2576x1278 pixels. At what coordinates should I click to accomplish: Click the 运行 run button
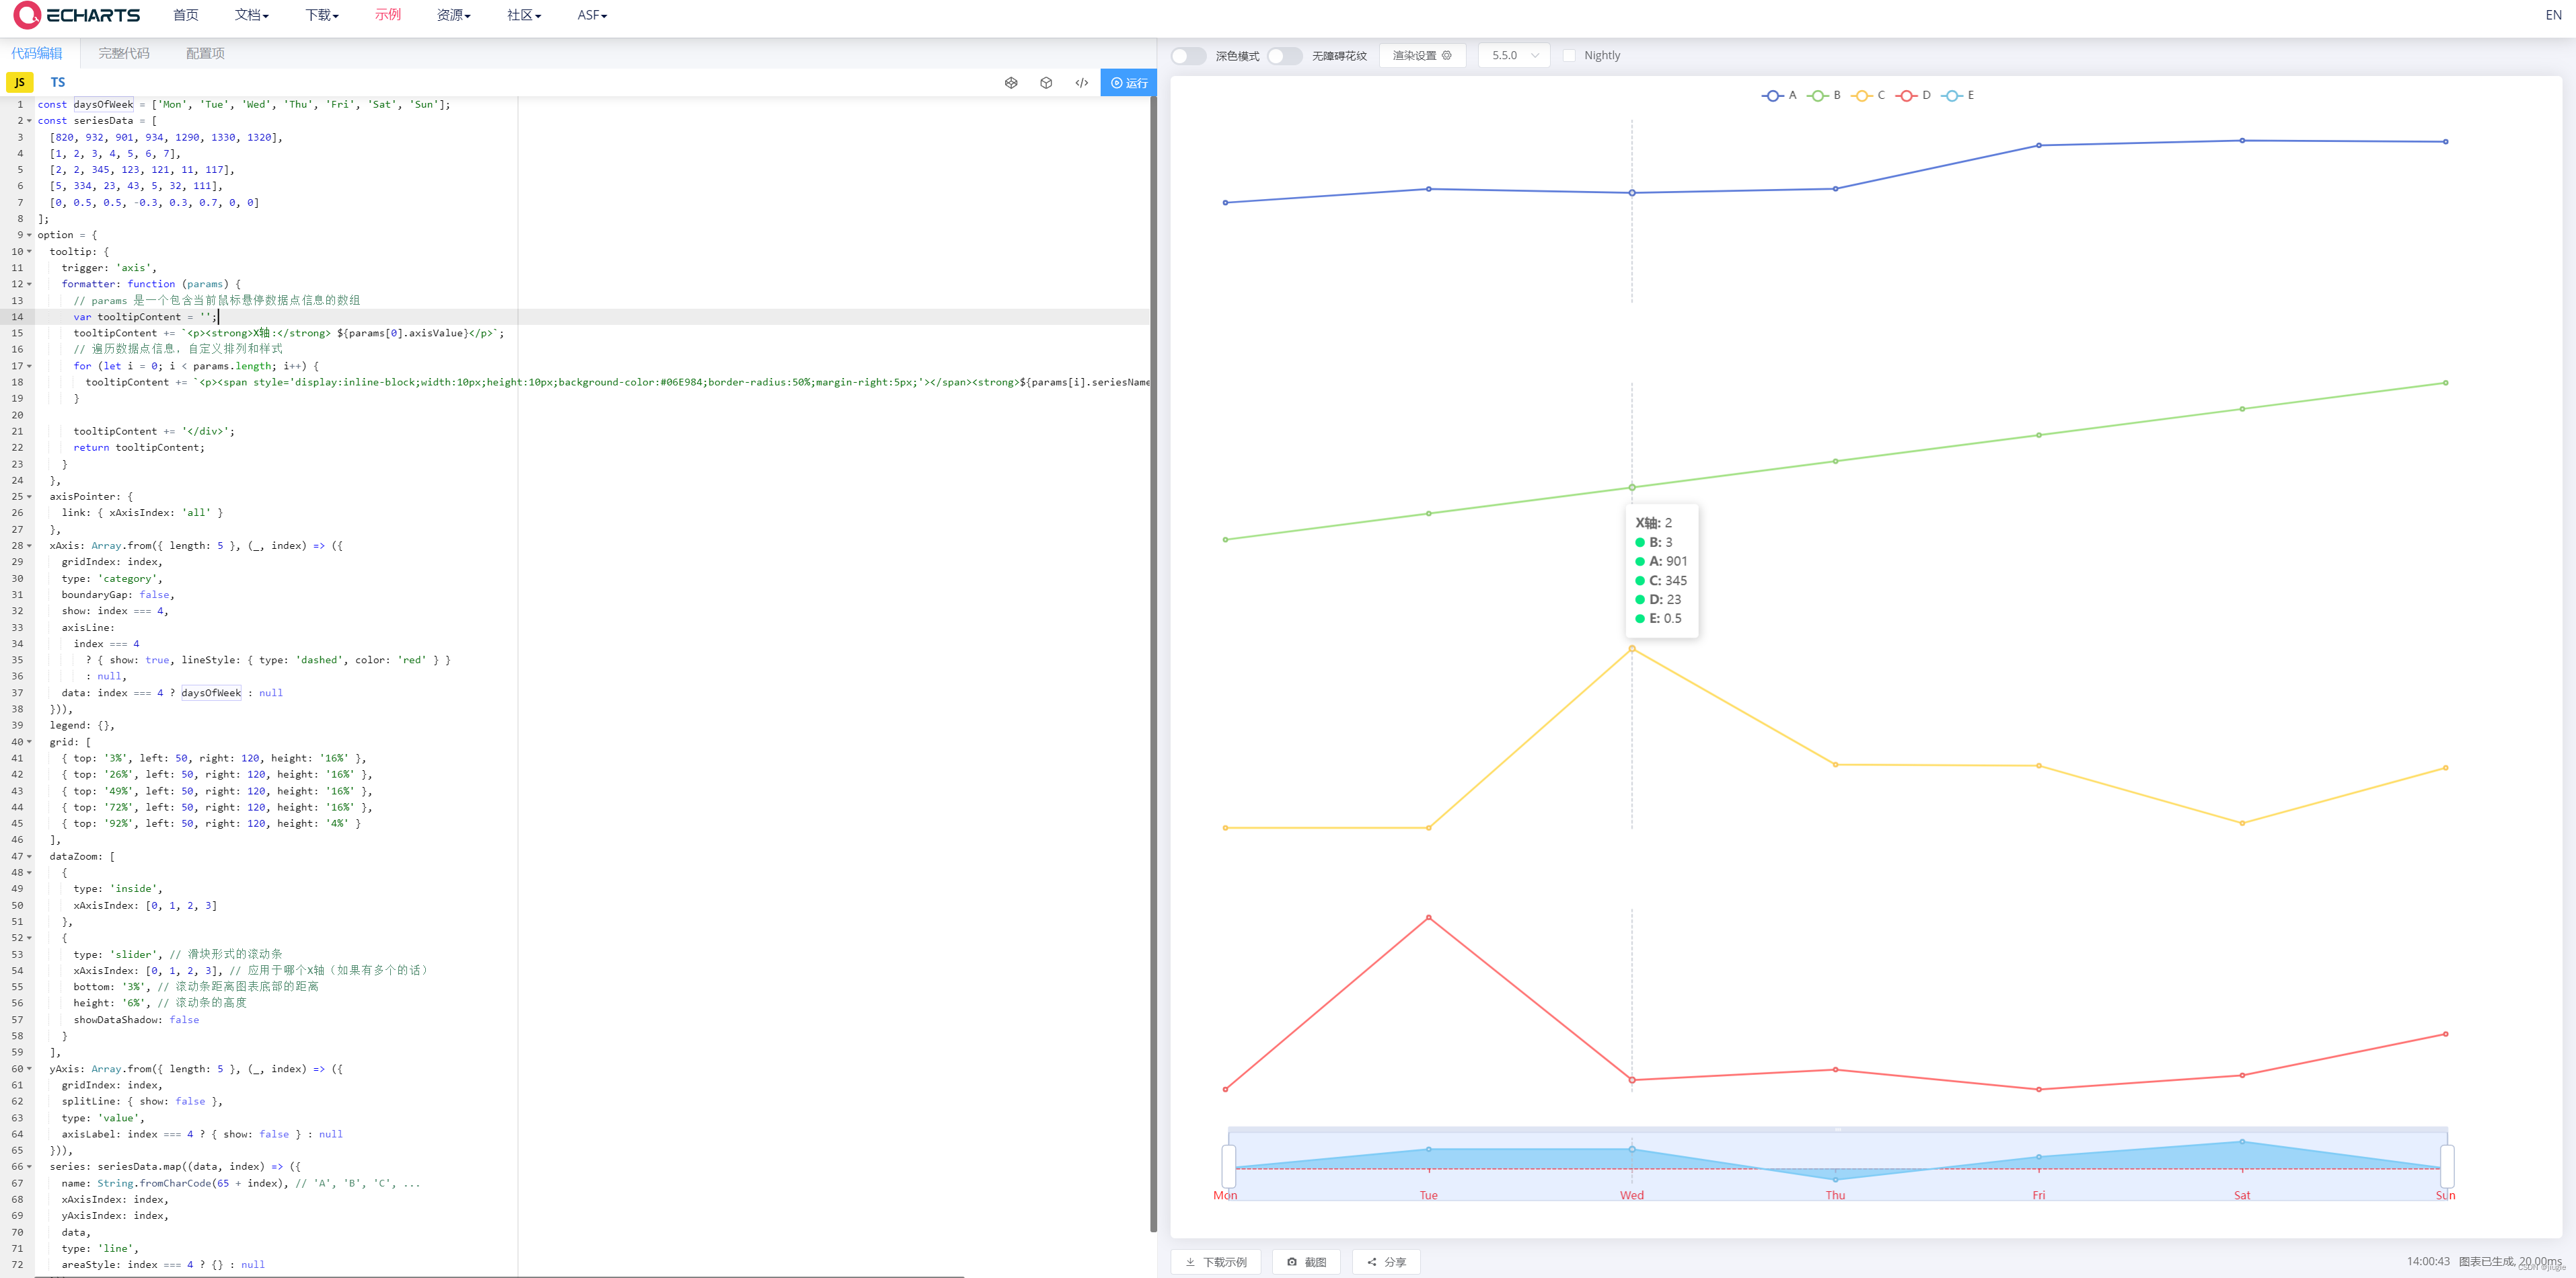click(1128, 83)
